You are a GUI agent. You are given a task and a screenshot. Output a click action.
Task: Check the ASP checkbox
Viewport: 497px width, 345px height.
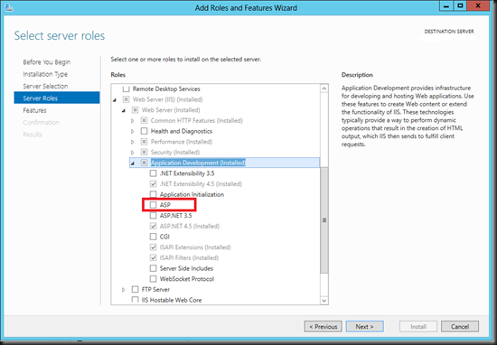click(x=153, y=205)
